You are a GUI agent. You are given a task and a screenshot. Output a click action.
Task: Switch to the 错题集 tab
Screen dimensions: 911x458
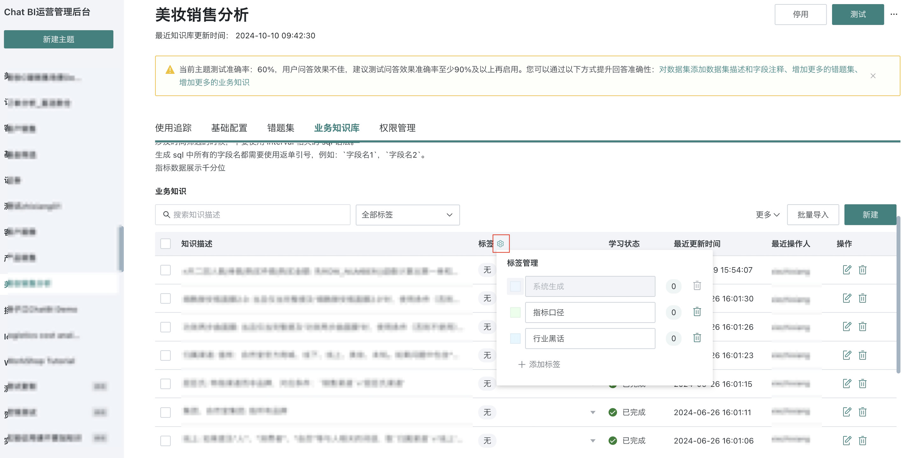tap(280, 128)
